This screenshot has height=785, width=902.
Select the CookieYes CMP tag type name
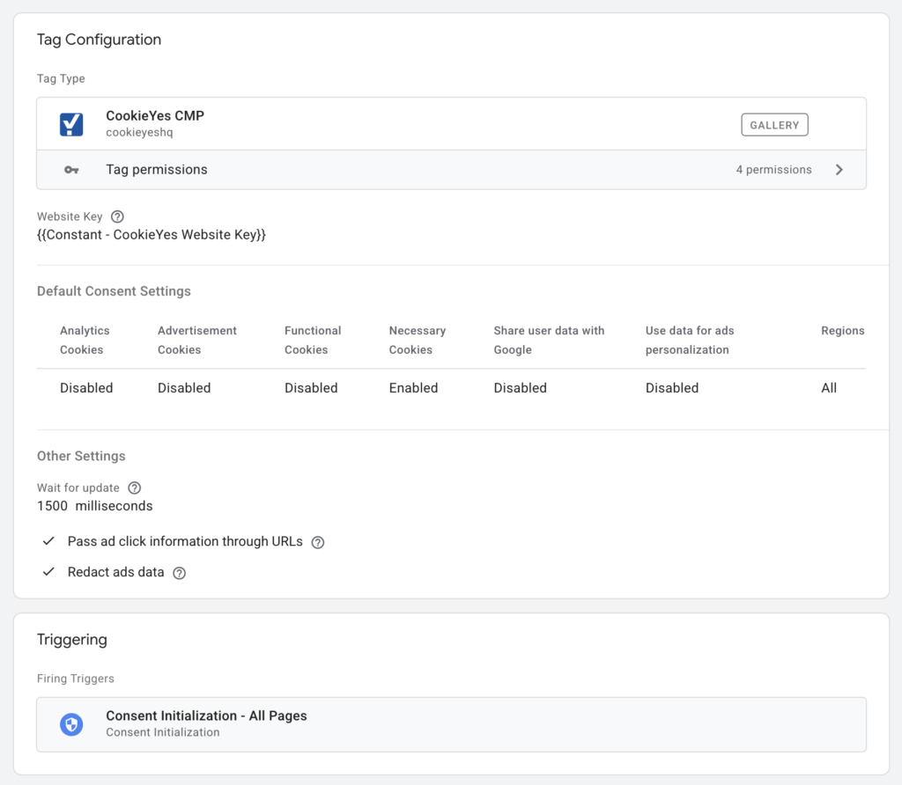[x=155, y=115]
